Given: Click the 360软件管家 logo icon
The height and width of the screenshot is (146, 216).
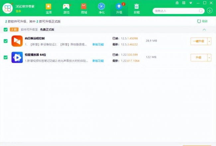Looking at the screenshot, I should click(8, 8).
